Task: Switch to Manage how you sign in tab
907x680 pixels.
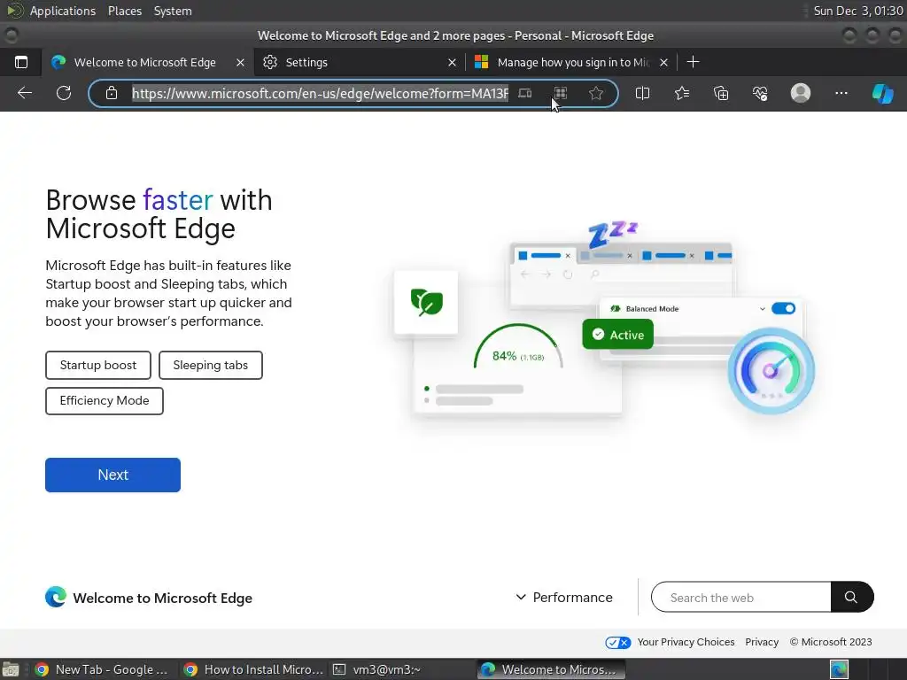Action: pyautogui.click(x=571, y=63)
